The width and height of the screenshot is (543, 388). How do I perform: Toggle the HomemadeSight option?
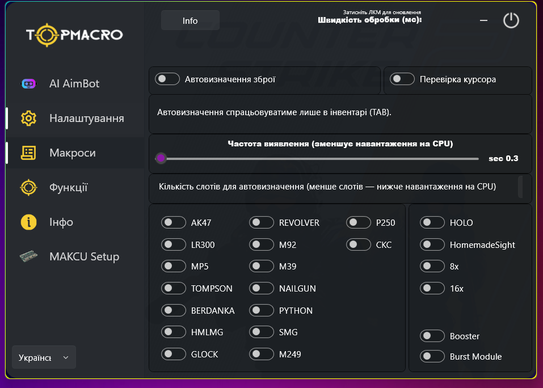pyautogui.click(x=432, y=244)
